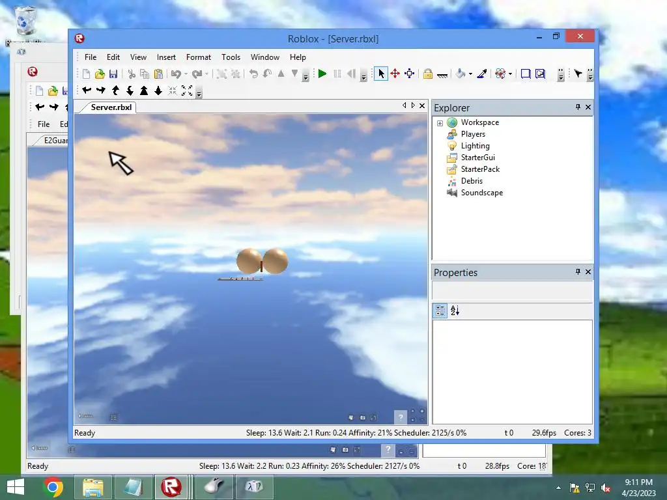Click the Zoom extents expand icon

(187, 90)
